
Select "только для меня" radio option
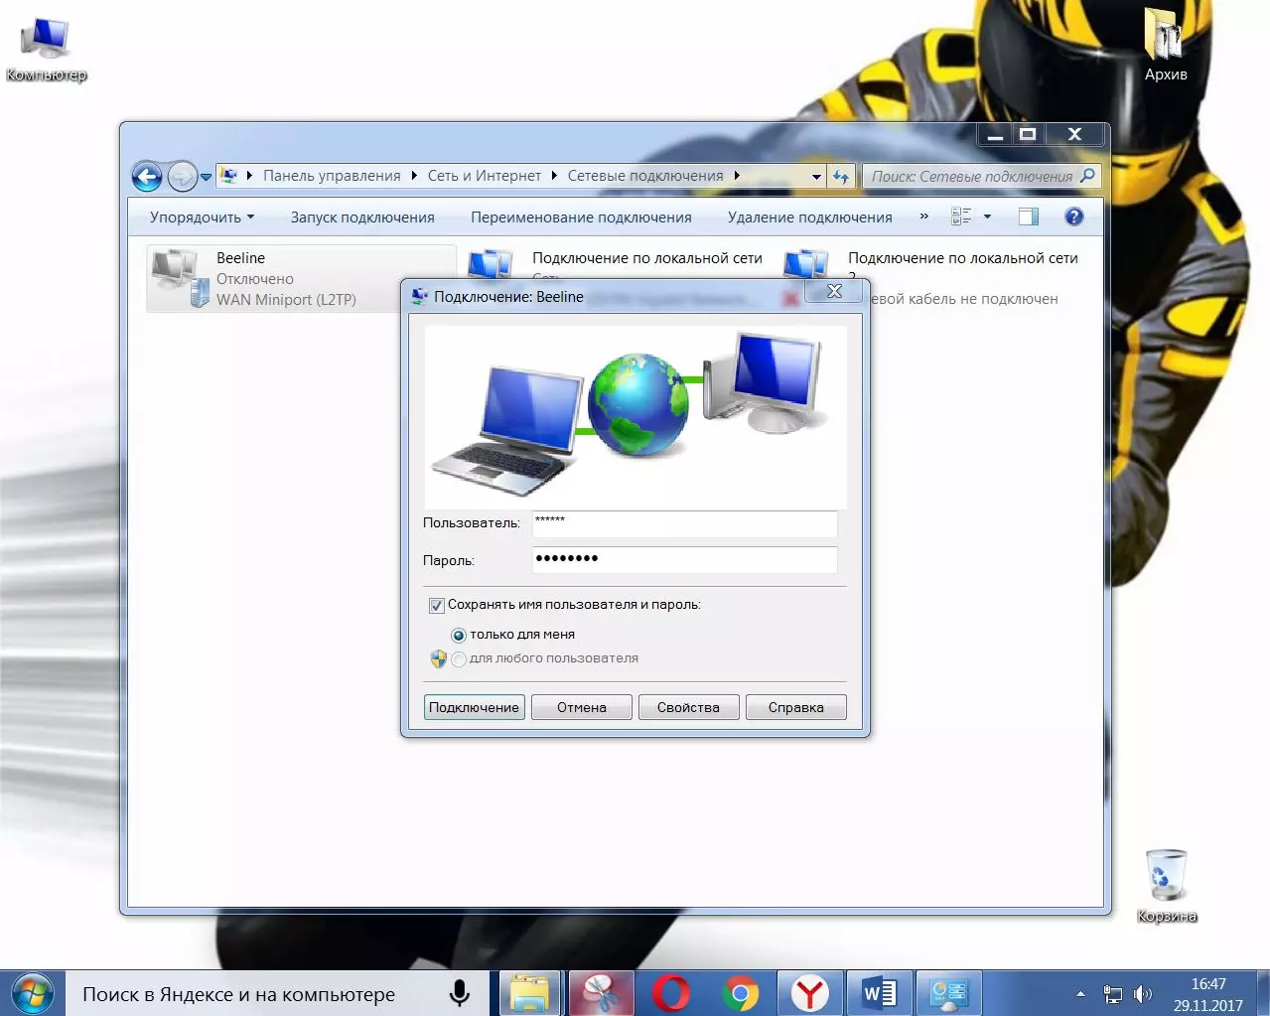click(x=459, y=635)
